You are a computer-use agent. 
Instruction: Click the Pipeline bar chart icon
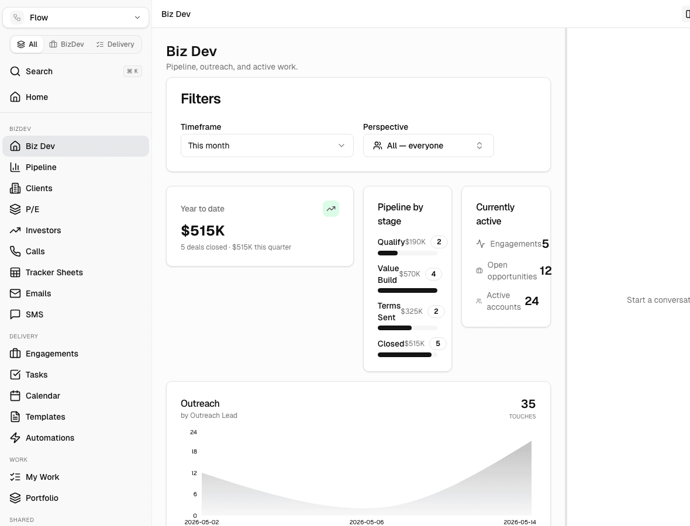click(x=15, y=167)
